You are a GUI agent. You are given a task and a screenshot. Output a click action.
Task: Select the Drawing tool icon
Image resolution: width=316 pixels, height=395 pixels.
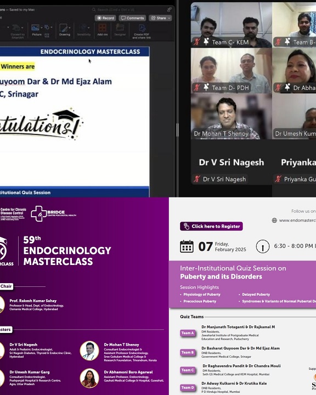click(63, 28)
